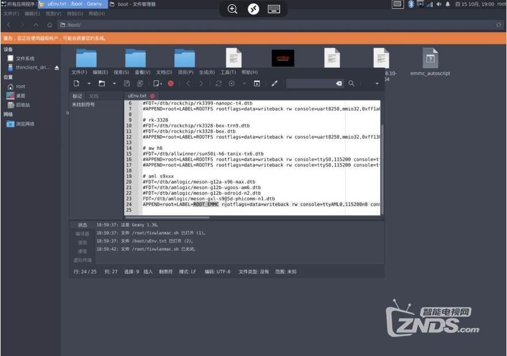Switch to the 文档 sidebar tab
This screenshot has width=507, height=356.
pyautogui.click(x=94, y=96)
